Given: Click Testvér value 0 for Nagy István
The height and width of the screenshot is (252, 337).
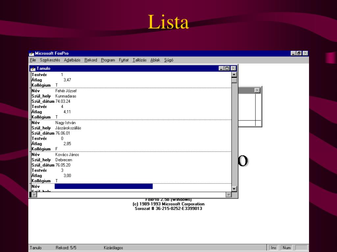Looking at the screenshot, I should pos(62,139).
